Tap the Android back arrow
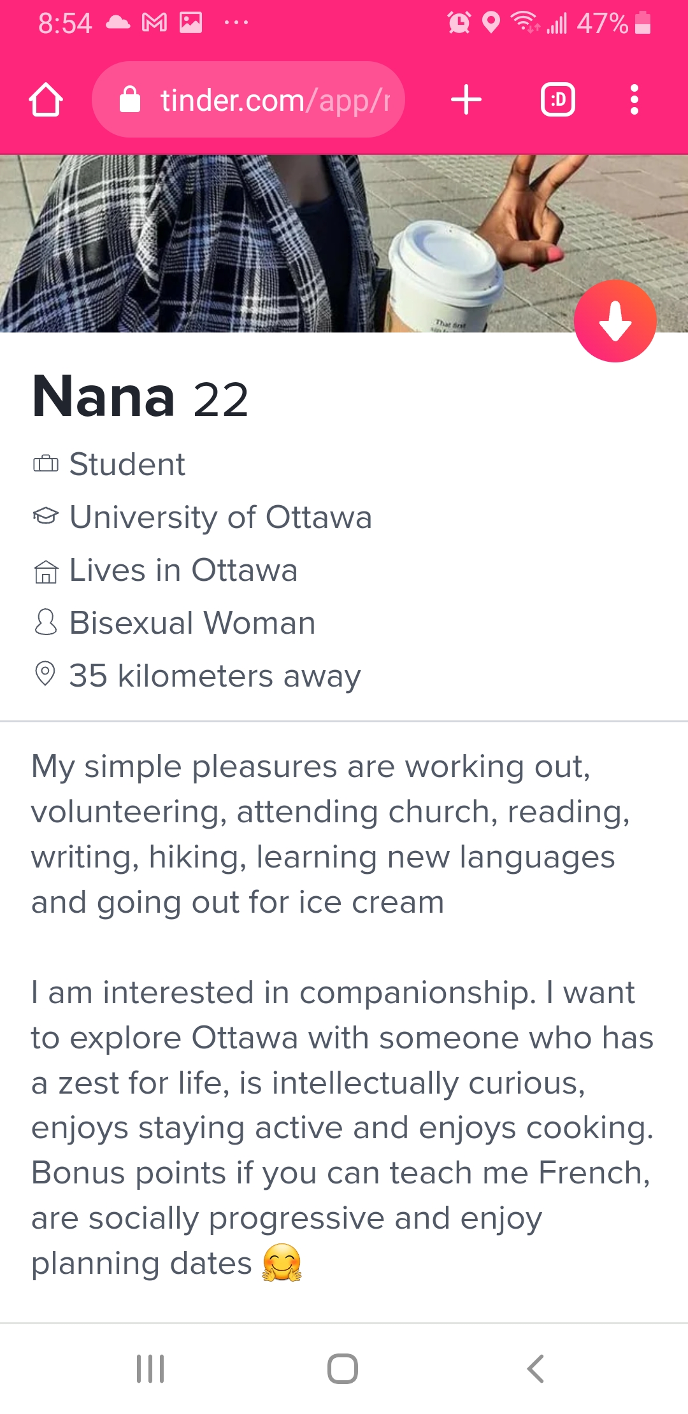Image resolution: width=688 pixels, height=1414 pixels. pyautogui.click(x=536, y=1368)
